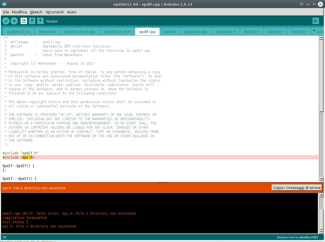Click the Arduino logo in title bar

4,4
